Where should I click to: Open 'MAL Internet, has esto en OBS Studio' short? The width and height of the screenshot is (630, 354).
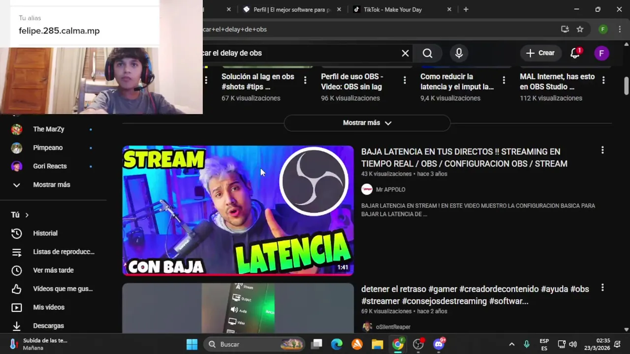(557, 82)
